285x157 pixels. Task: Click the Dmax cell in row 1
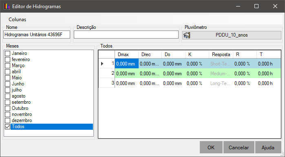coord(126,63)
